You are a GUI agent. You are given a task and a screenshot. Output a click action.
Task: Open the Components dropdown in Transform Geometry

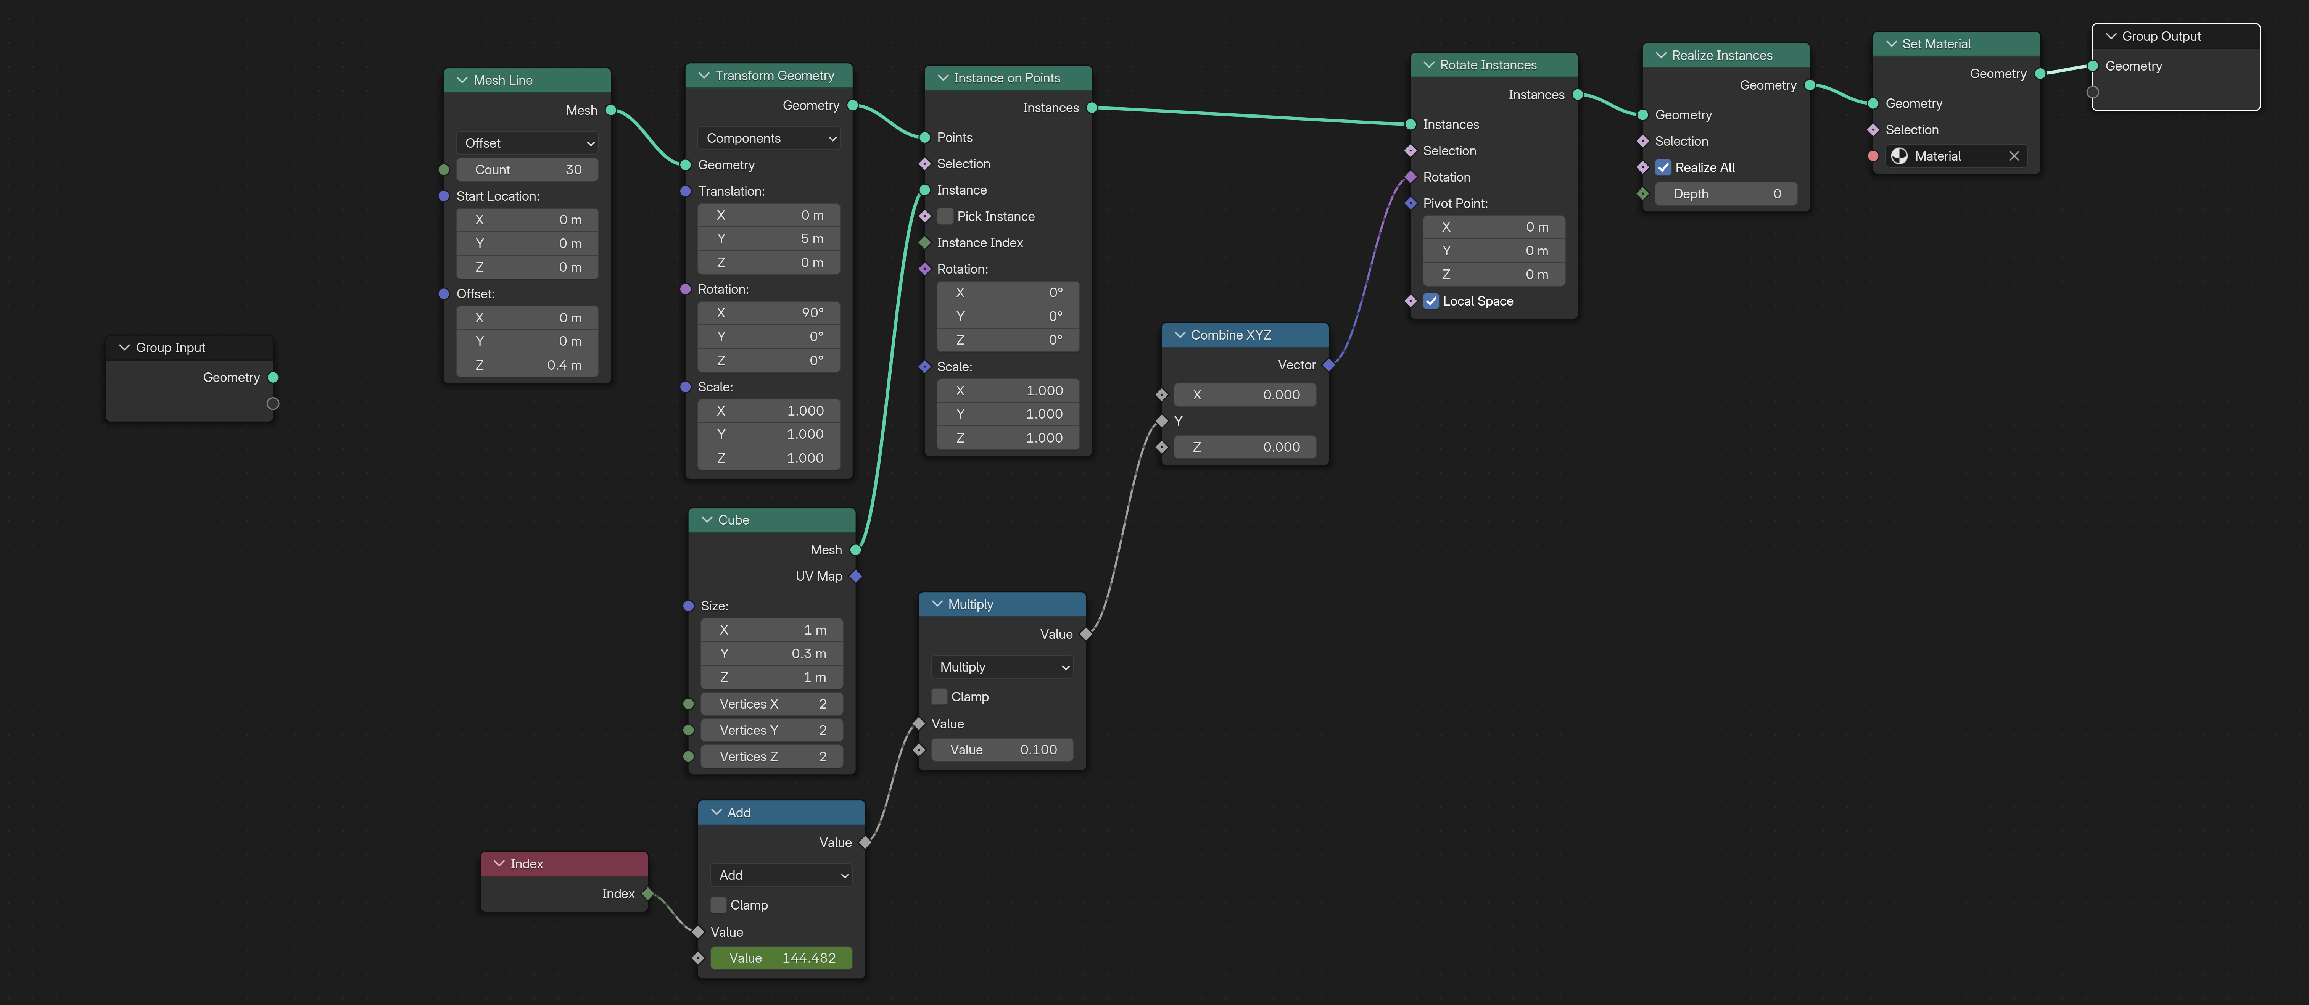[x=769, y=139]
